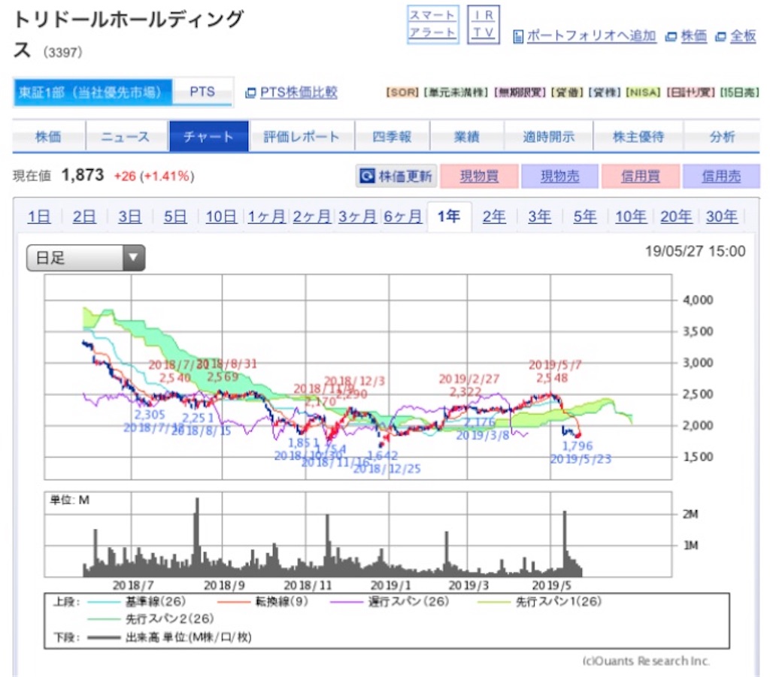The width and height of the screenshot is (770, 677).
Task: Go to the 株価 navigation tab
Action: coord(49,137)
